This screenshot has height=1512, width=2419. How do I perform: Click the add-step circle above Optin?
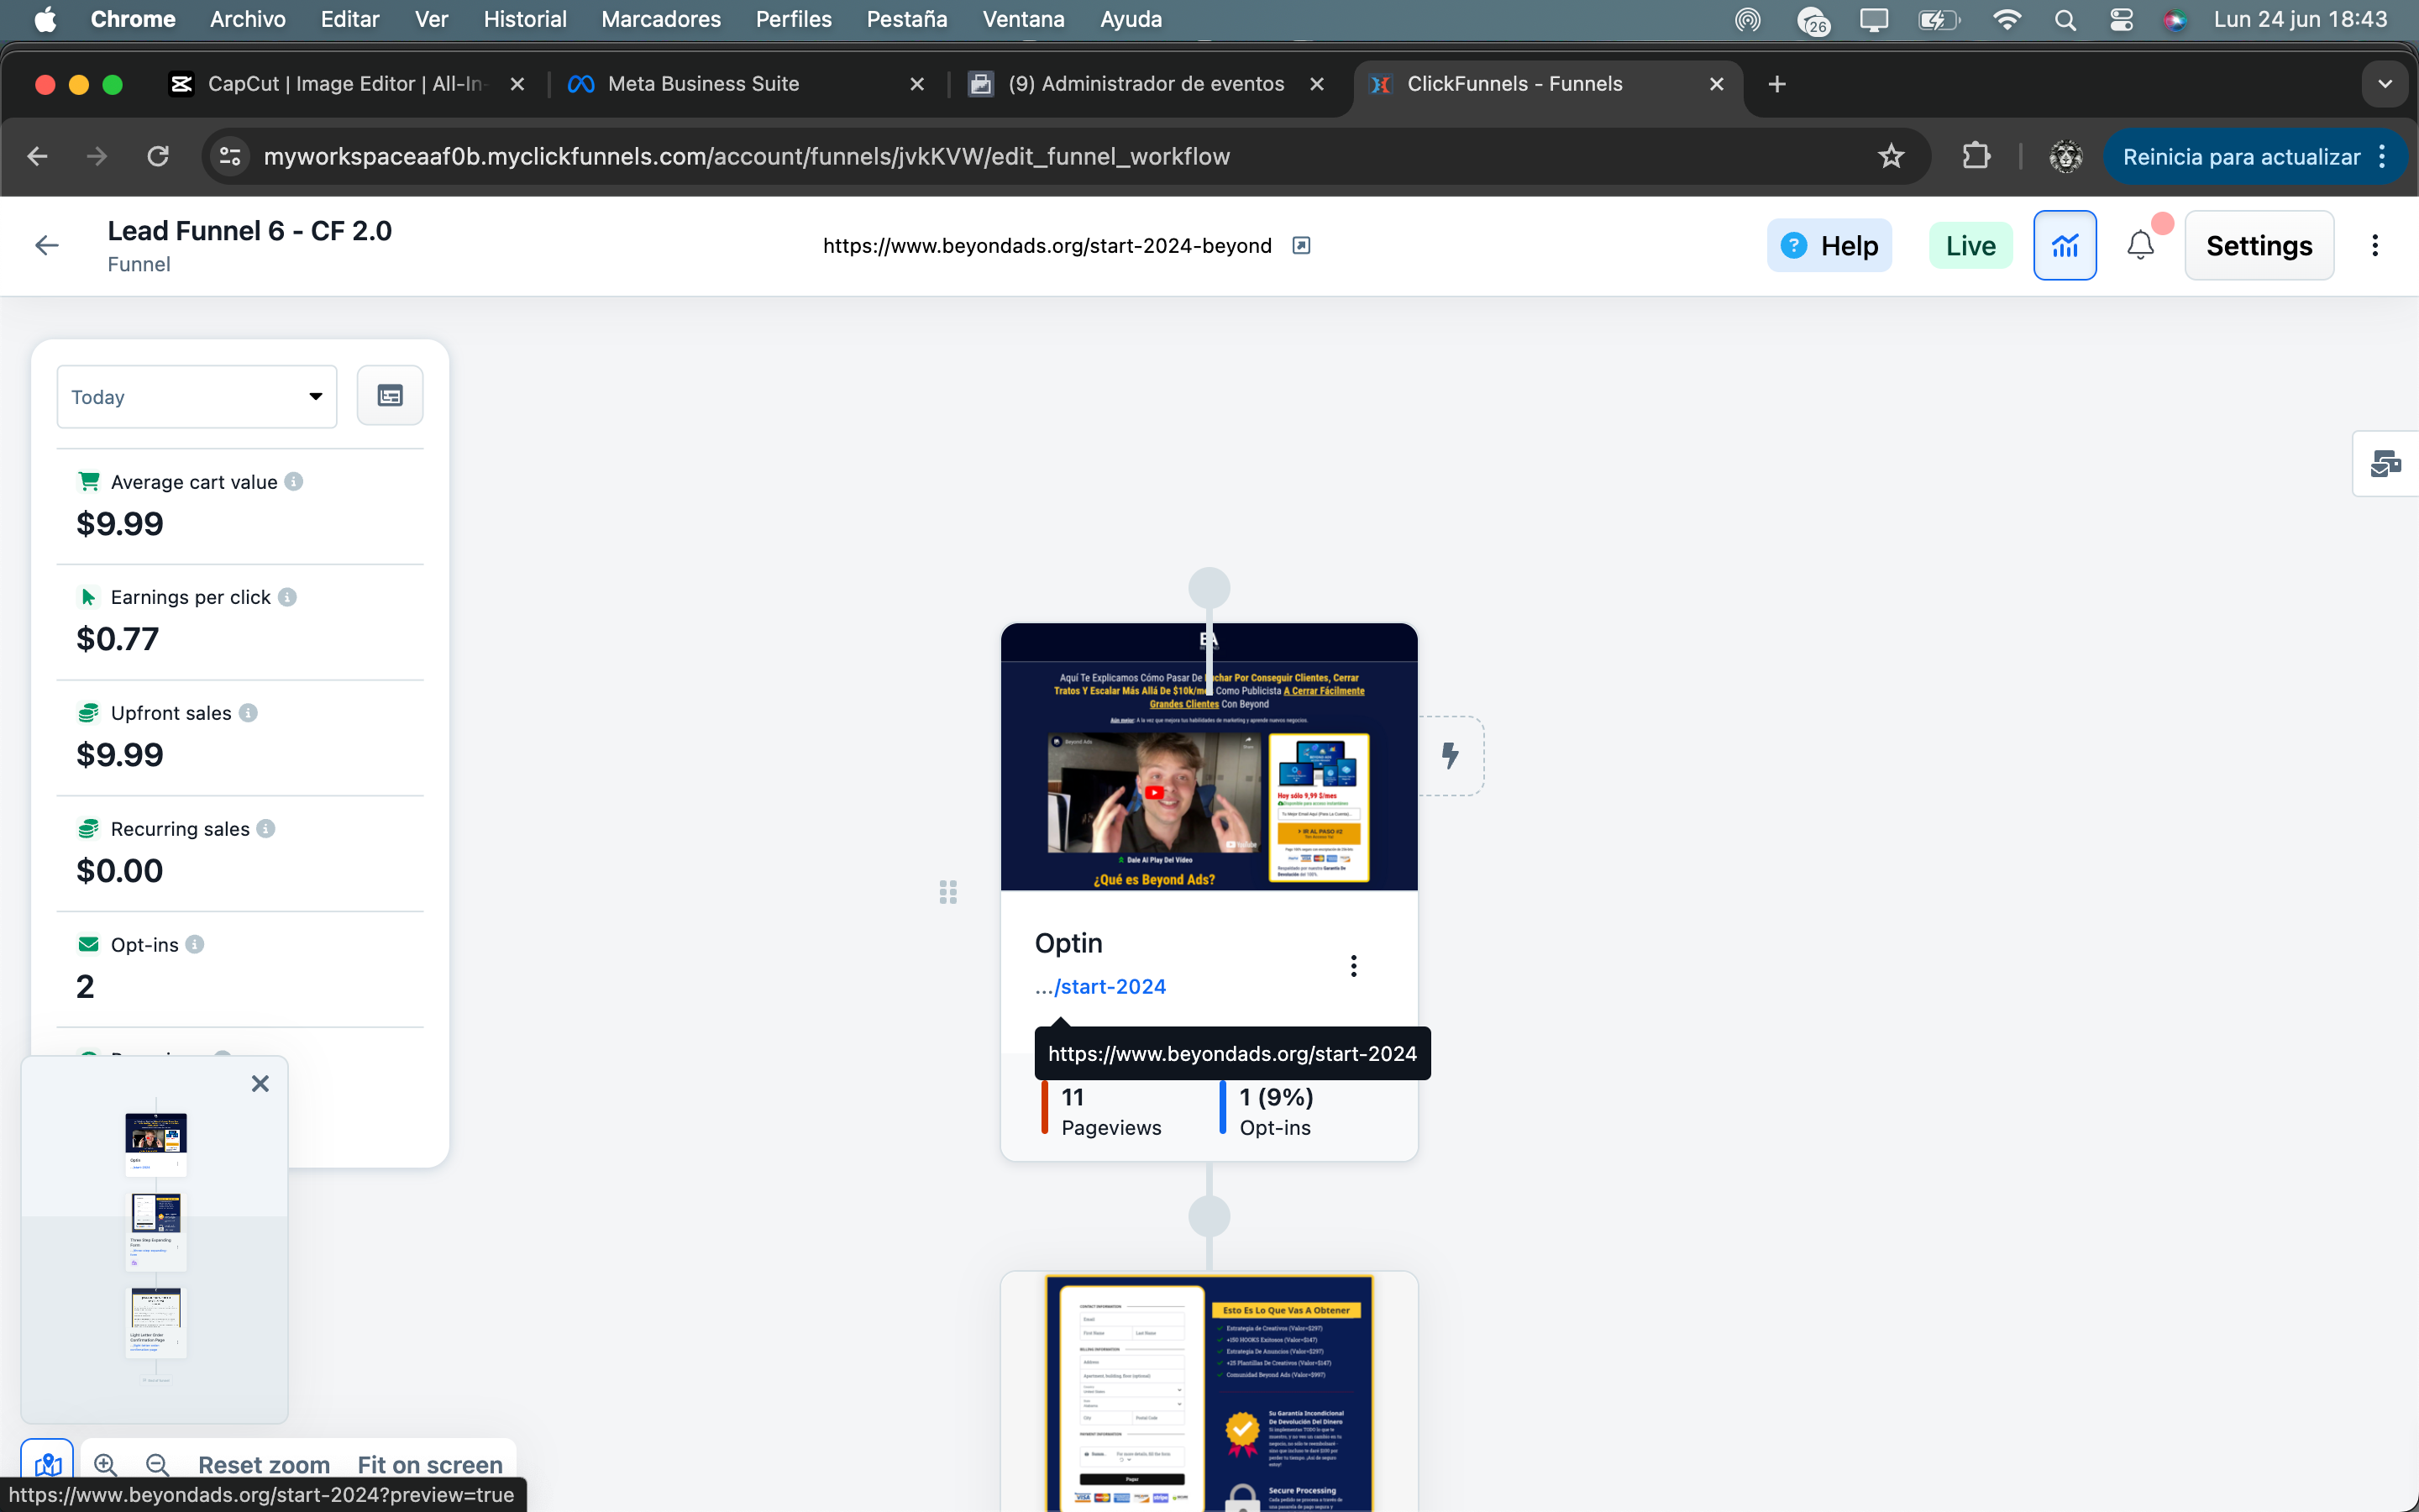(1209, 588)
